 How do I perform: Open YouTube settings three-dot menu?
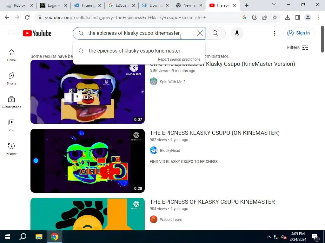(x=275, y=33)
